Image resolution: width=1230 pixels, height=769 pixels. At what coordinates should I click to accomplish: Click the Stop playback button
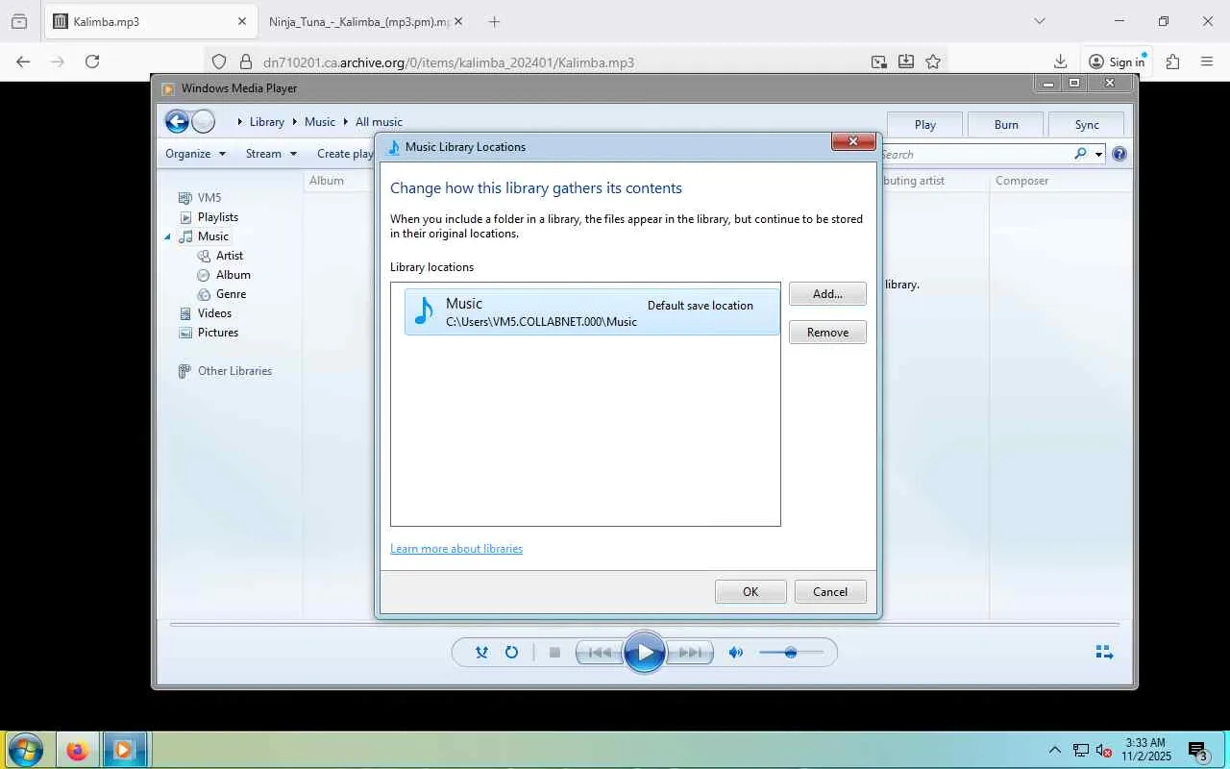pos(554,653)
